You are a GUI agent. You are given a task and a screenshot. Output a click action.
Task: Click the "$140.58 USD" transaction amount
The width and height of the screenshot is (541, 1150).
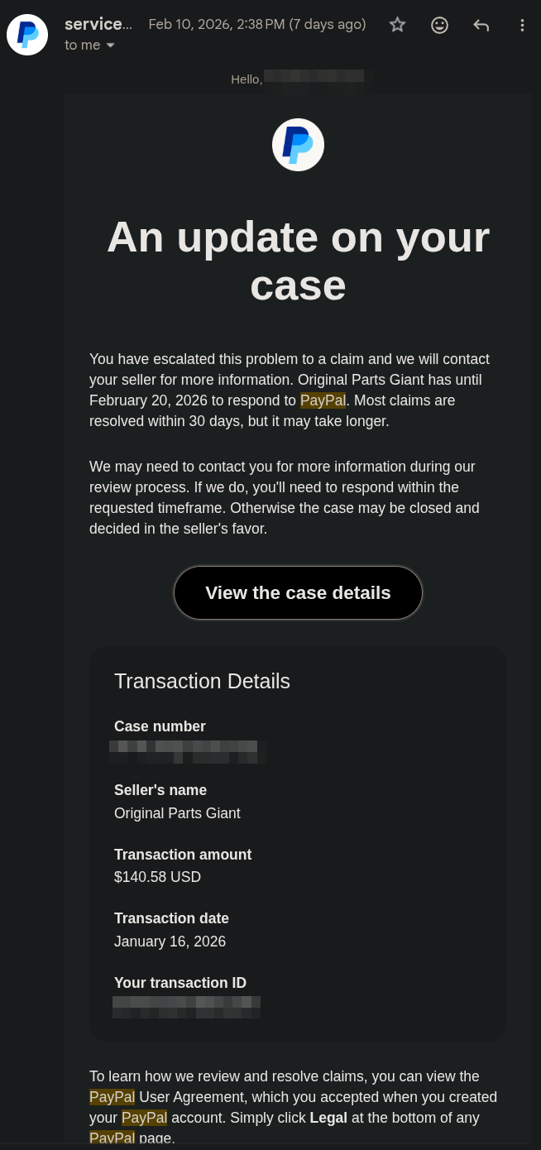tap(157, 877)
